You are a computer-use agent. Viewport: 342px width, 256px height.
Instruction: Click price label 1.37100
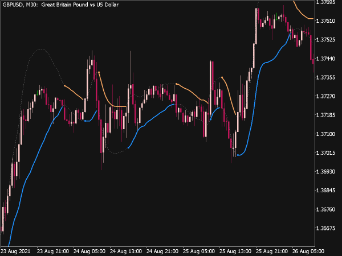[x=325, y=134]
